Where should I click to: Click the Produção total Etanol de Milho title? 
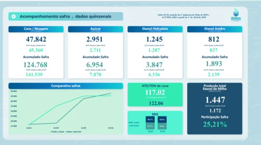(215, 87)
